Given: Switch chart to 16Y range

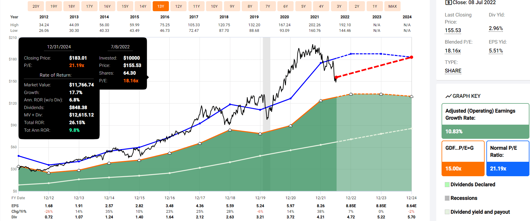Looking at the screenshot, I should coord(107,6).
